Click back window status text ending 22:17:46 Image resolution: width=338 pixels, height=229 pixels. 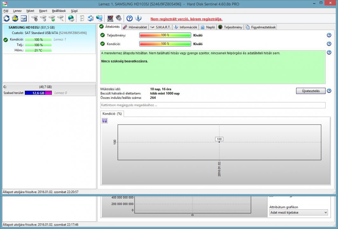pos(40,225)
